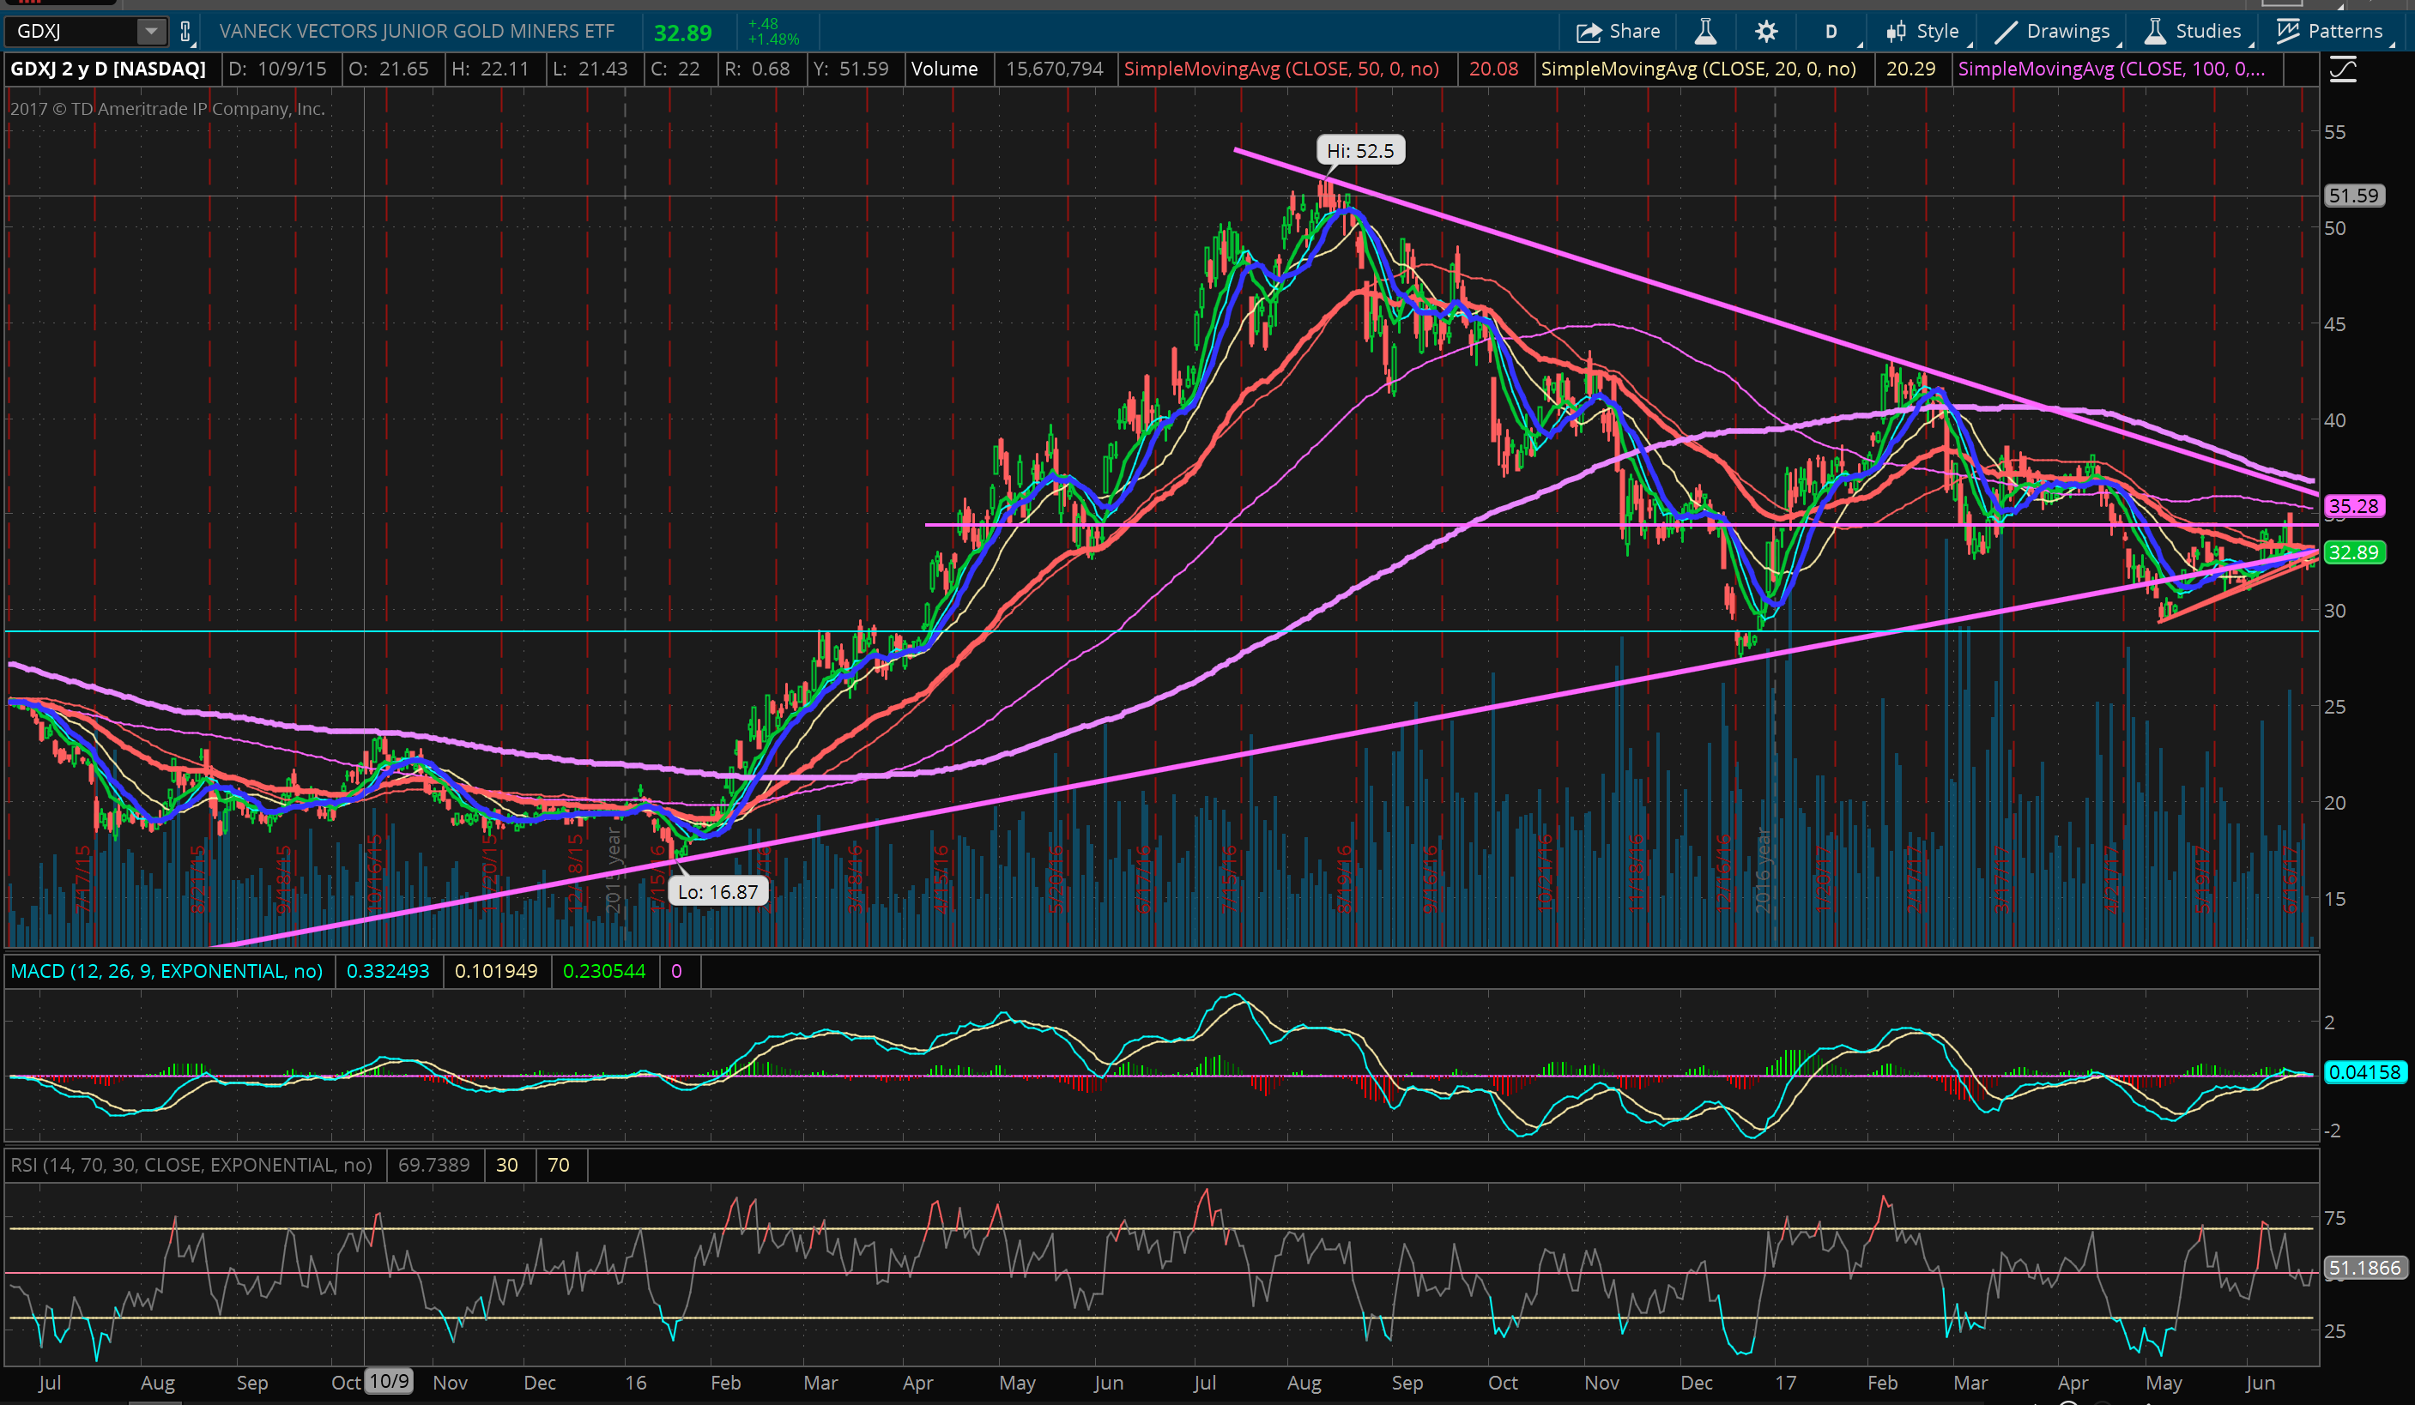This screenshot has height=1405, width=2415.
Task: Click the Lo: 16.87 price bubble
Action: pos(717,892)
